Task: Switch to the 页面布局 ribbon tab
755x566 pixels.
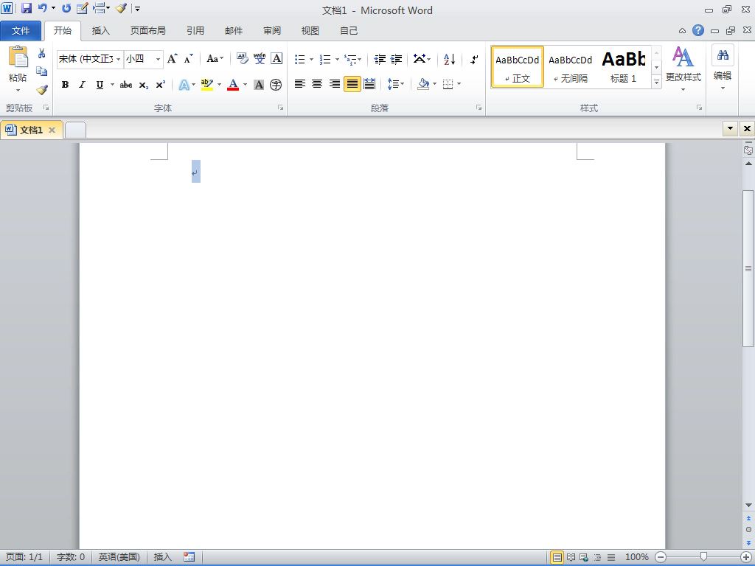Action: click(x=147, y=31)
